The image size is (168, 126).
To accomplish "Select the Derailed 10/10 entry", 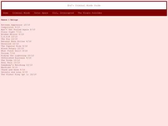I will point(10,44).
